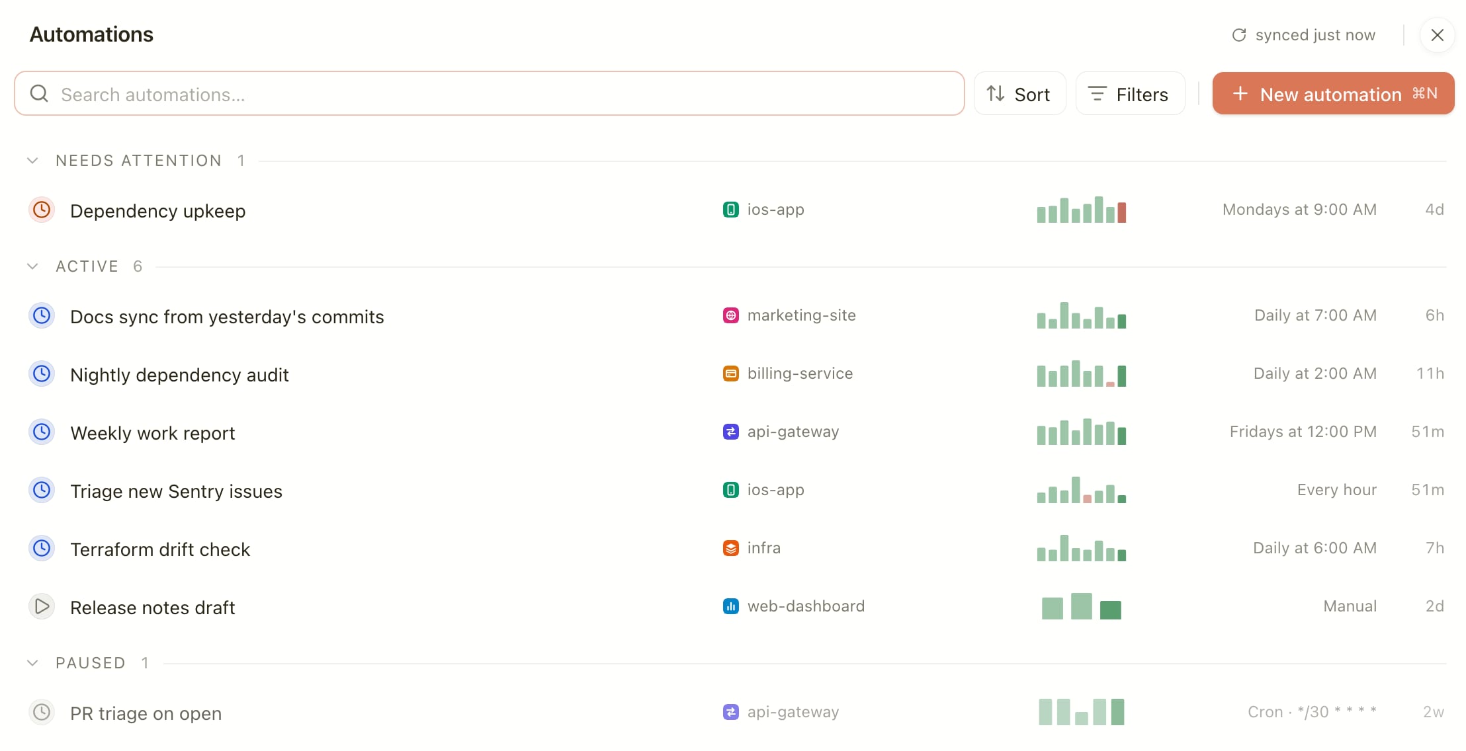
Task: Click the 'billing-service' repo name
Action: coord(800,374)
